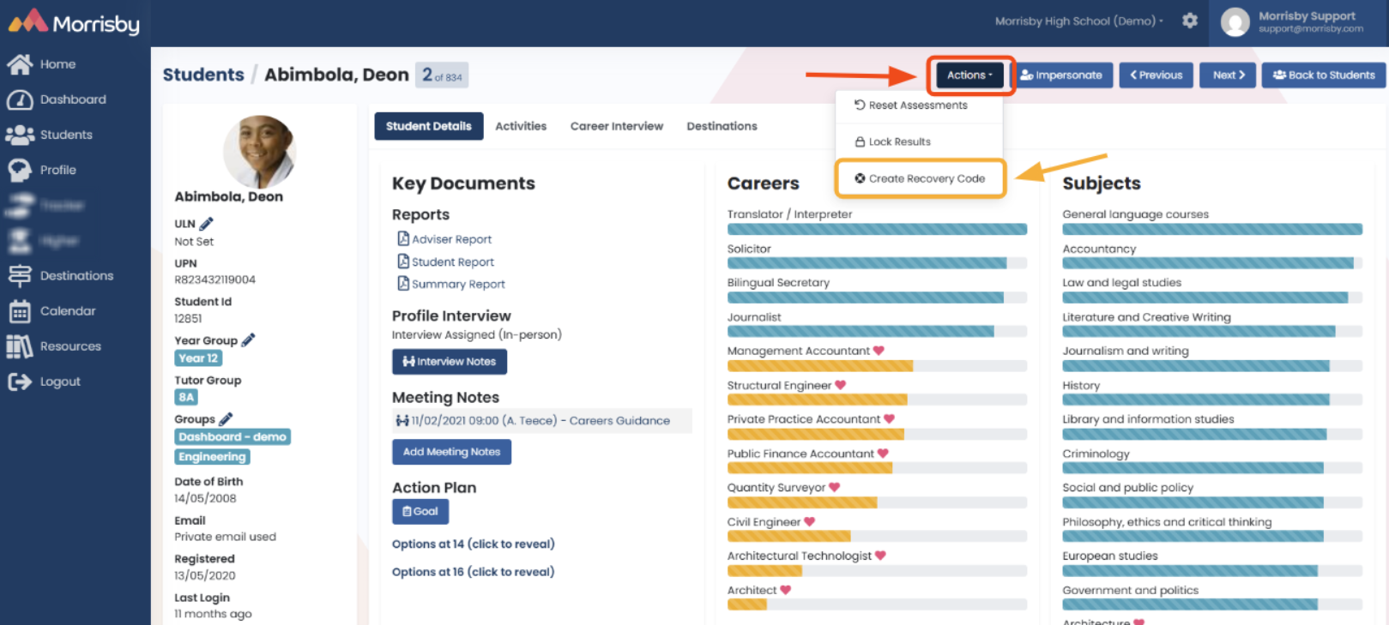Open the Student Report
The height and width of the screenshot is (625, 1389).
point(446,261)
